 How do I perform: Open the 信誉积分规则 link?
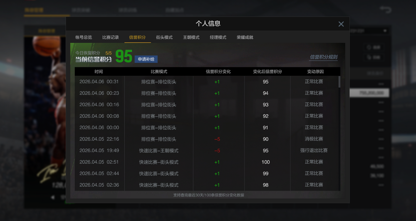[324, 57]
